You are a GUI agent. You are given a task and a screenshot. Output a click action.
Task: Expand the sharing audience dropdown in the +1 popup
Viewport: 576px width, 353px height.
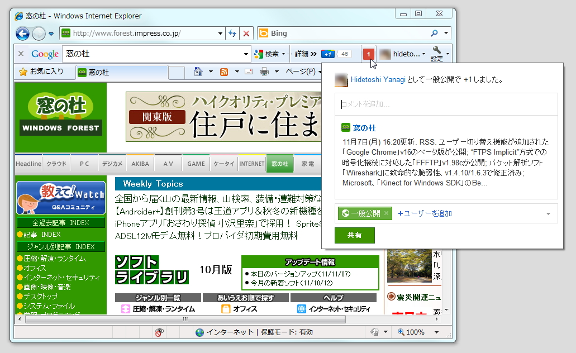point(549,213)
